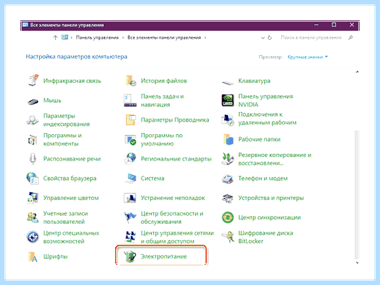The height and width of the screenshot is (285, 380).
Task: Click the История файлов folder icon
Action: pyautogui.click(x=130, y=80)
